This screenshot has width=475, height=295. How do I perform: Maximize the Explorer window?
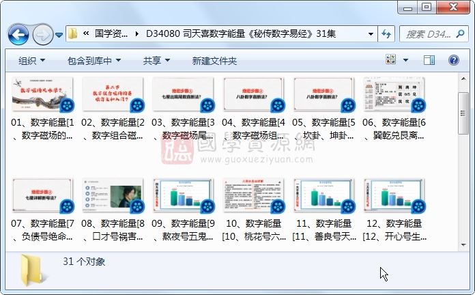click(427, 8)
